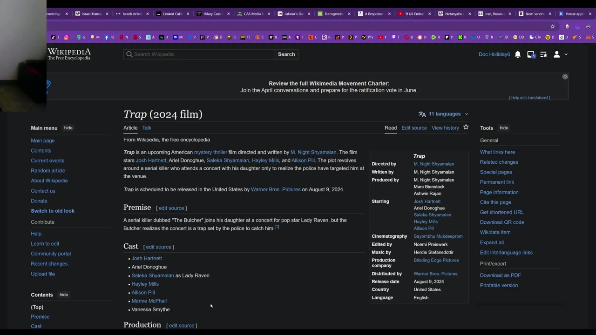Open the DD bookmark in bookmarks bar
Screen dimensions: 596x335
[x=518, y=37]
